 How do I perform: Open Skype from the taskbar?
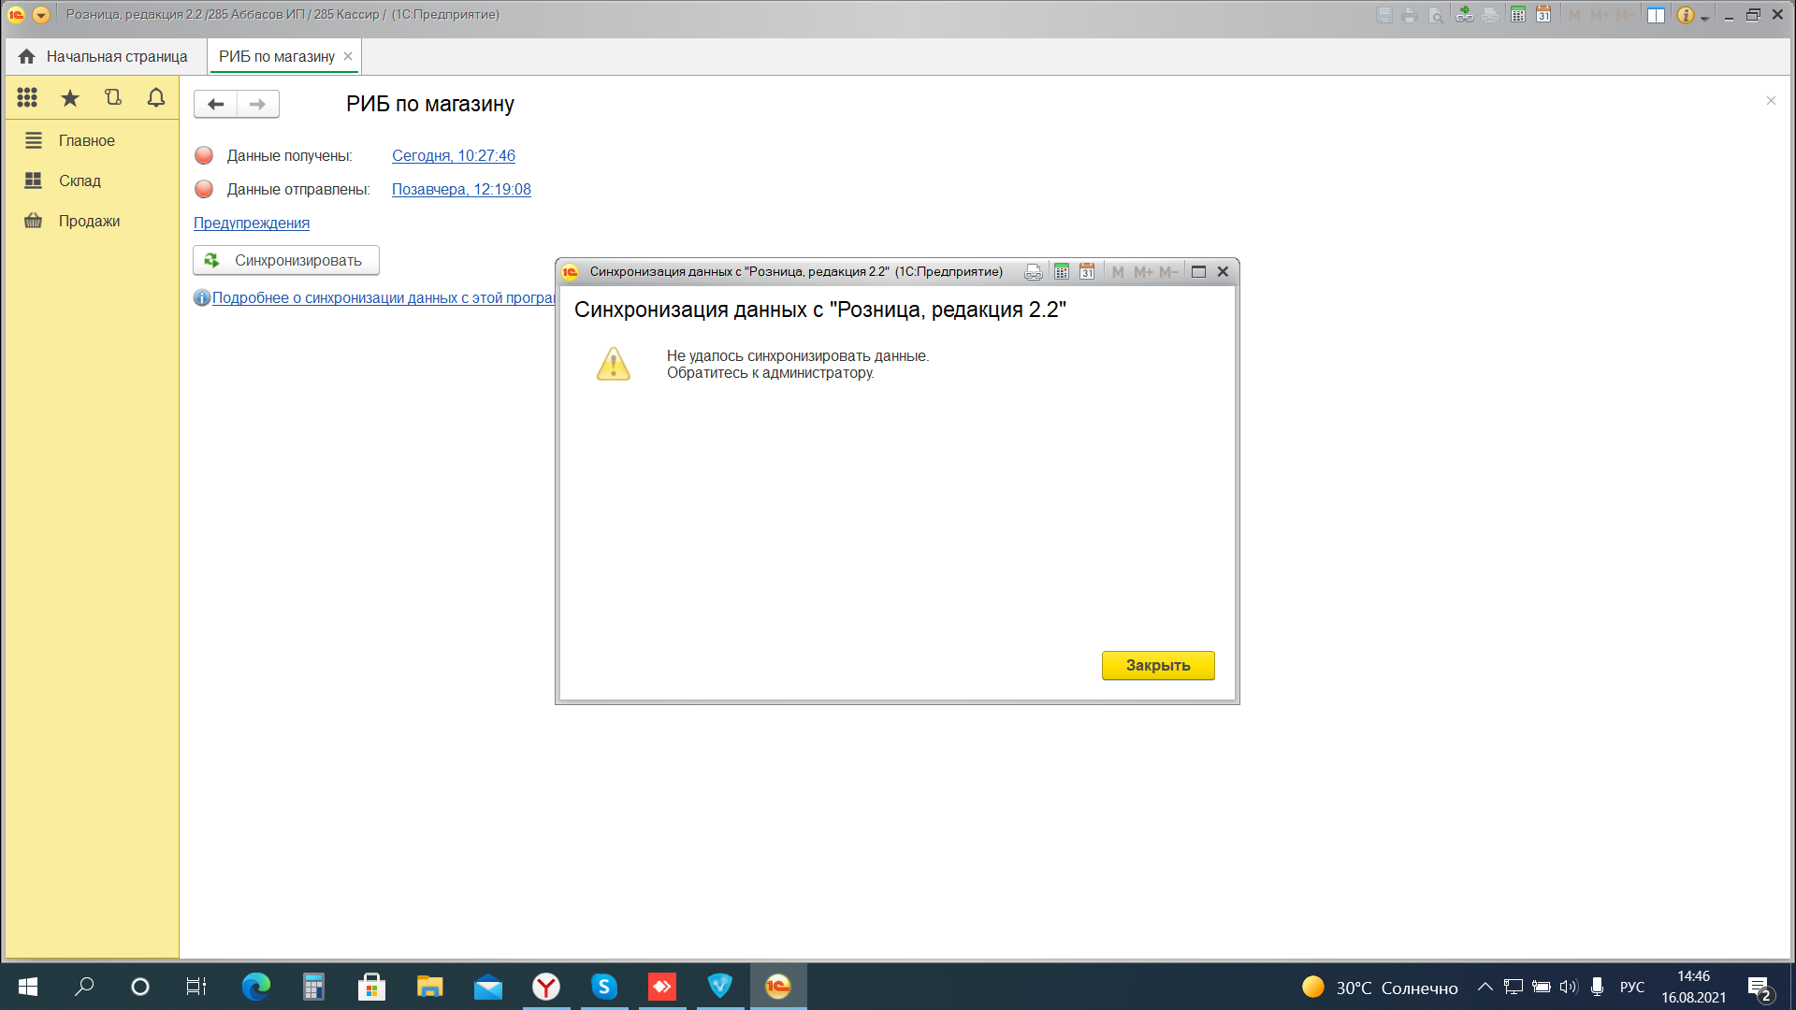603,987
